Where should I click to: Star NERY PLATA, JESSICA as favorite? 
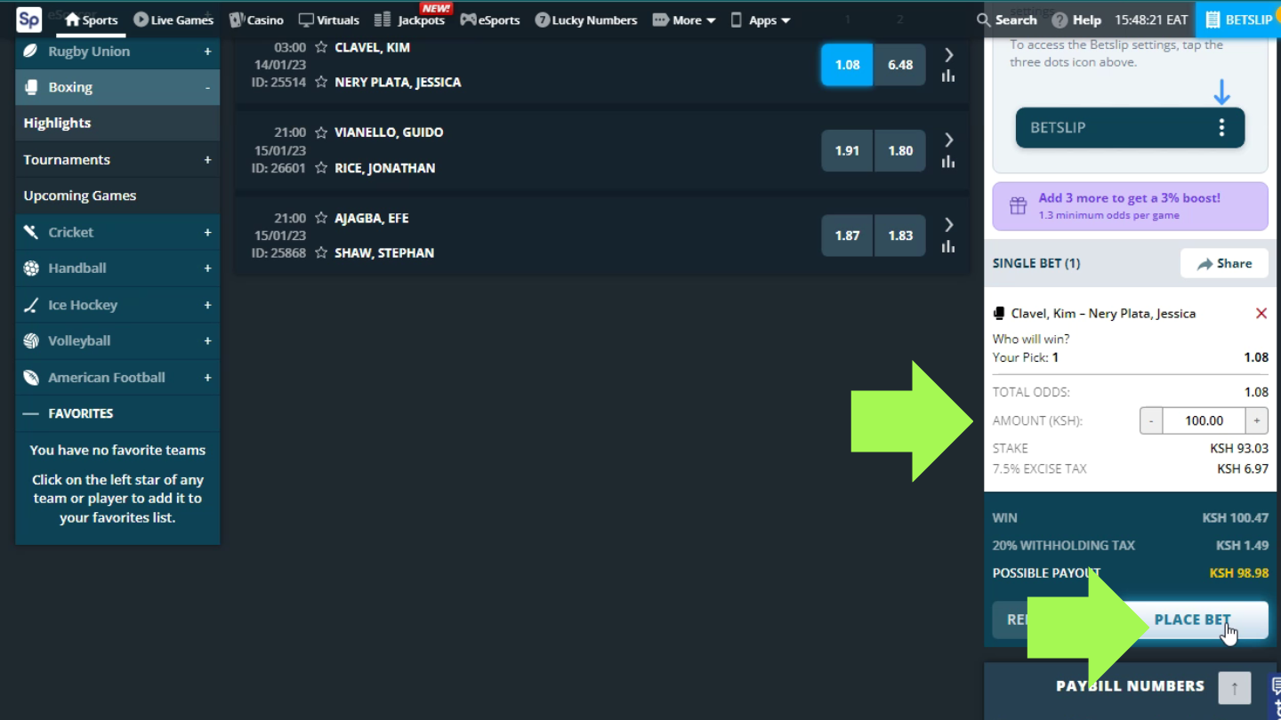321,83
